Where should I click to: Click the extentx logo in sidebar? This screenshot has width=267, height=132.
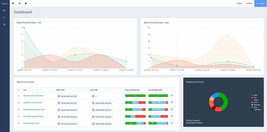[x=4, y=3]
